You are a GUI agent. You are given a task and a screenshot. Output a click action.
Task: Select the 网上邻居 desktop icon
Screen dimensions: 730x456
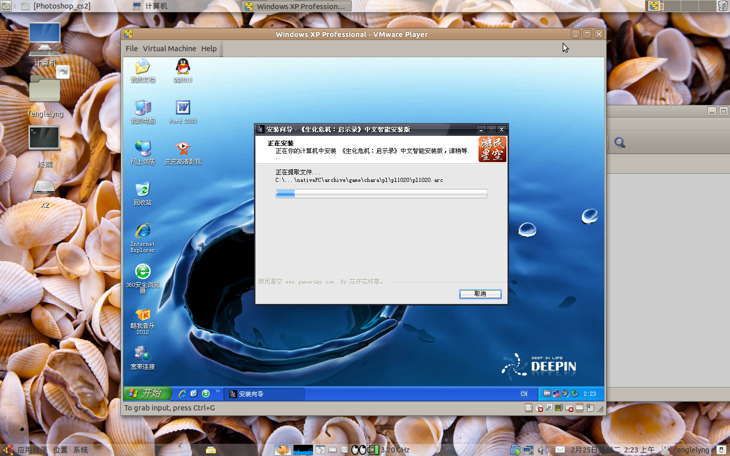point(143,153)
